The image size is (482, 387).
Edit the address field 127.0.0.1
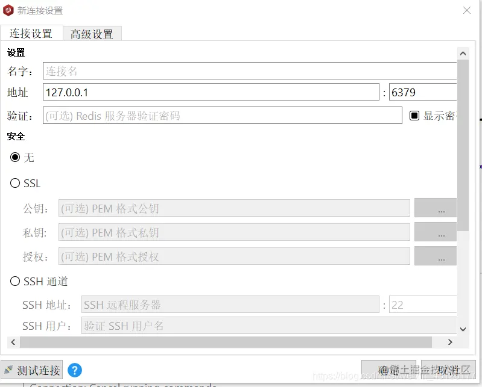coord(211,92)
